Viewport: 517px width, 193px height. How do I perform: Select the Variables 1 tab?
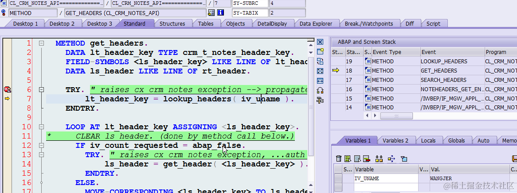pyautogui.click(x=358, y=140)
